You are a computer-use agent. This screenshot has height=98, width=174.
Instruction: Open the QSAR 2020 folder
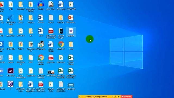71,5
